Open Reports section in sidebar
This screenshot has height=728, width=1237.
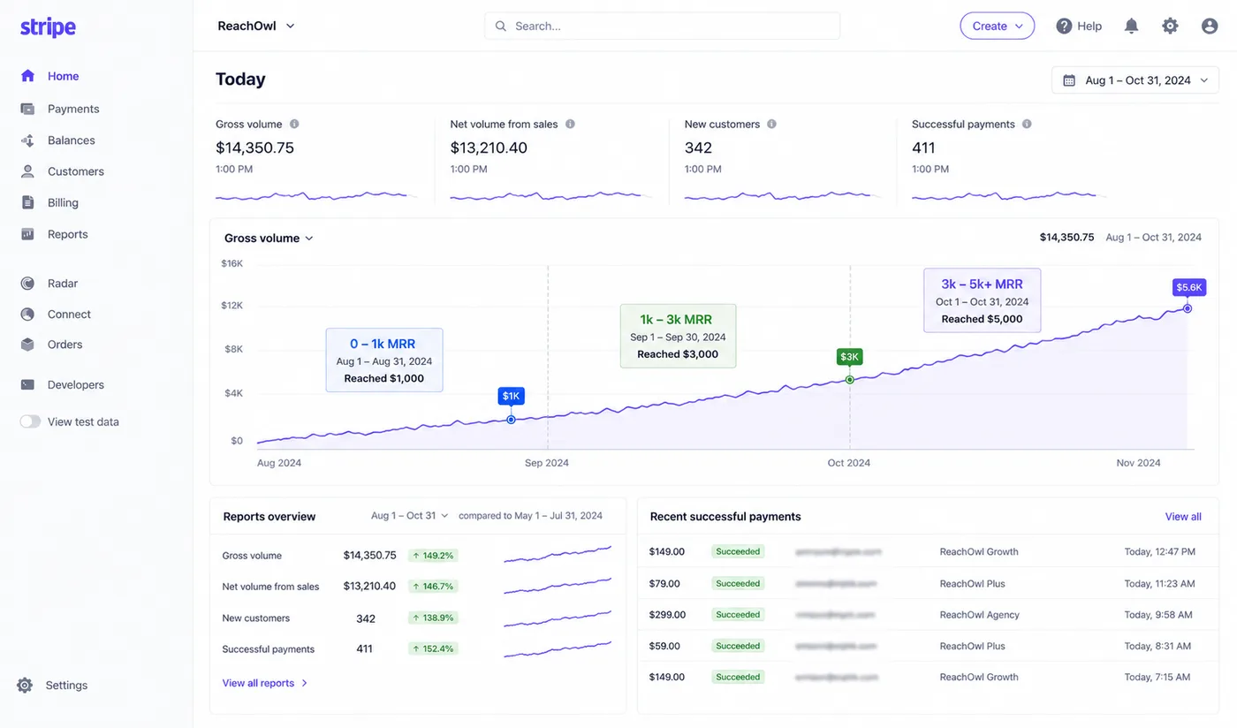point(68,234)
